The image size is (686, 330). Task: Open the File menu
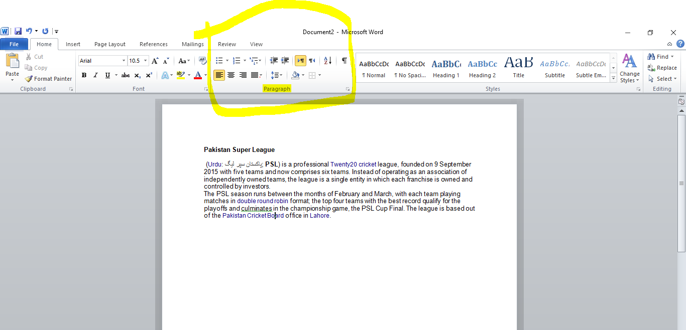pos(14,44)
